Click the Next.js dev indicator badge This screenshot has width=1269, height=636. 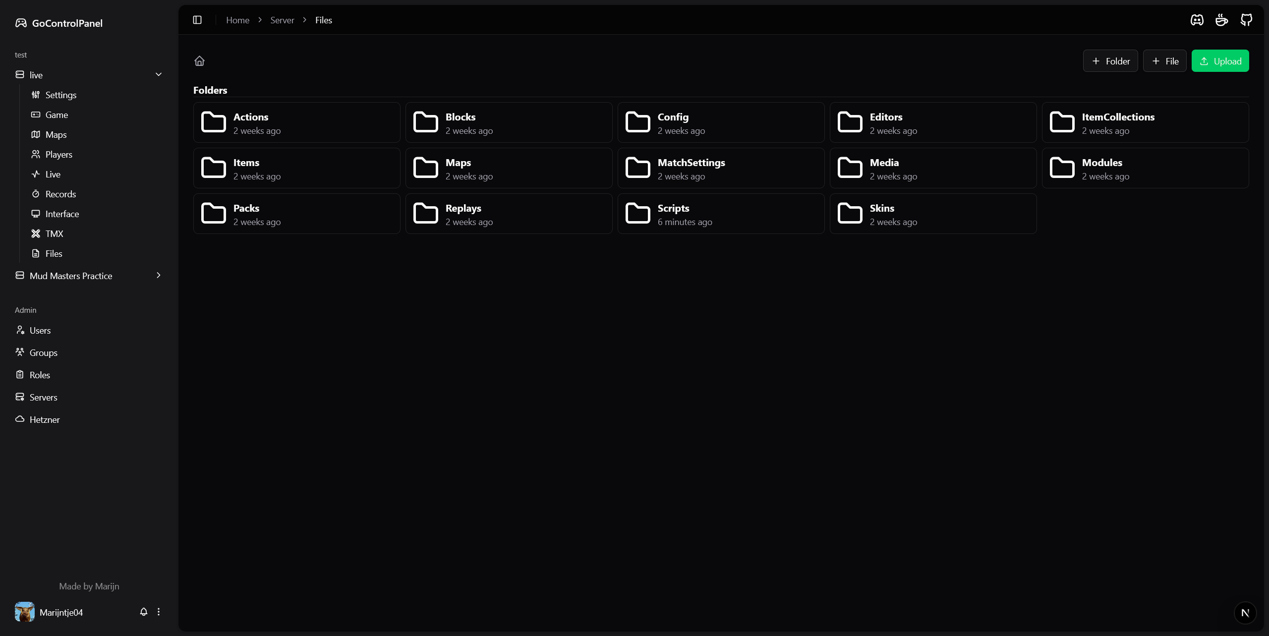(x=1245, y=613)
